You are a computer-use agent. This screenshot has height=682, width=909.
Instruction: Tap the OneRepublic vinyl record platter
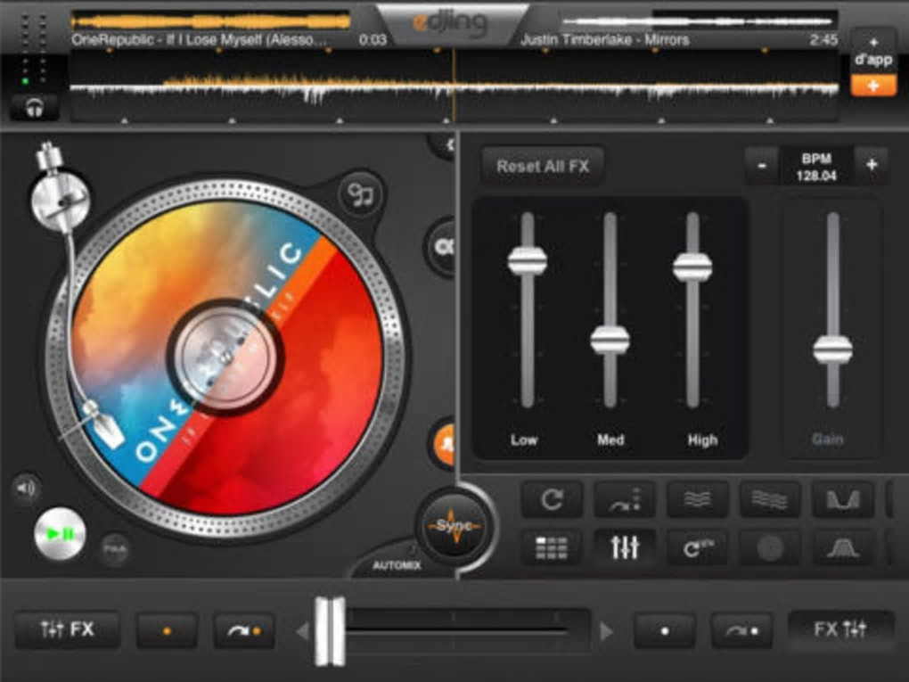pyautogui.click(x=226, y=357)
